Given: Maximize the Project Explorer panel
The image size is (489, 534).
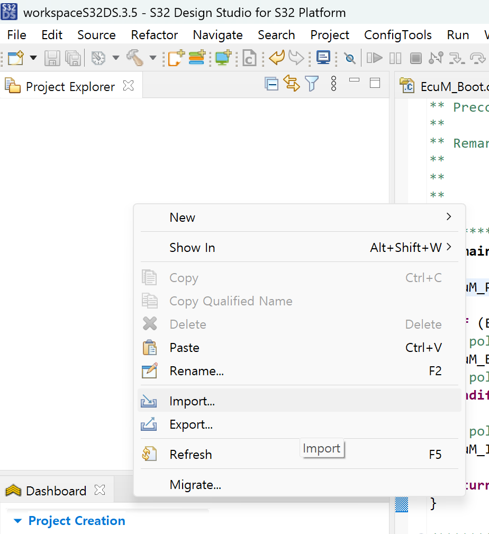Looking at the screenshot, I should [x=375, y=83].
